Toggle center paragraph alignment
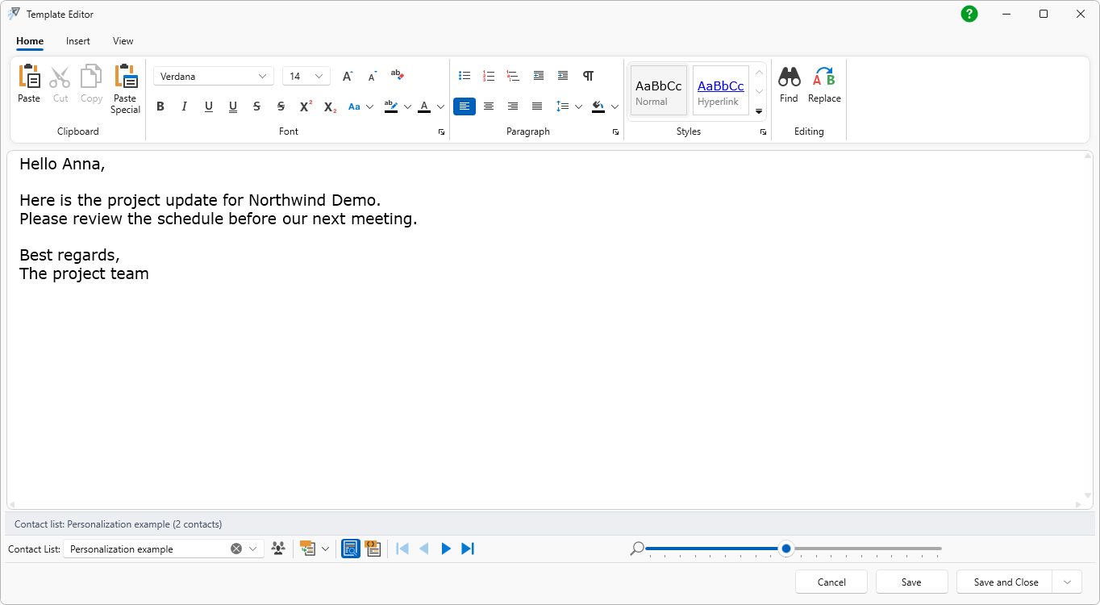The height and width of the screenshot is (605, 1100). 489,106
